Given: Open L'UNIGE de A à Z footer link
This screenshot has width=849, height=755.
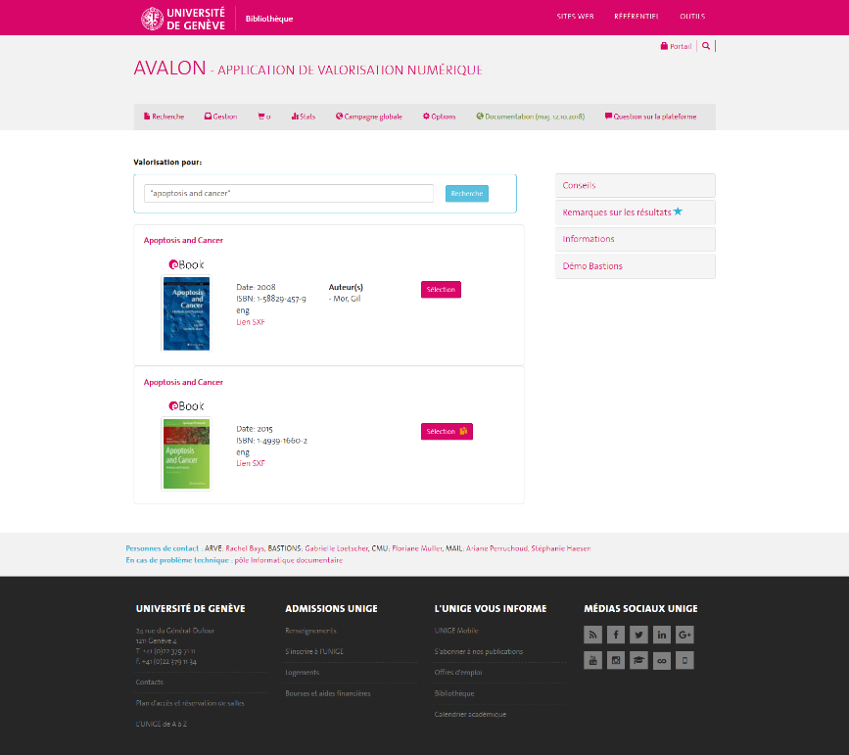Looking at the screenshot, I should click(162, 724).
